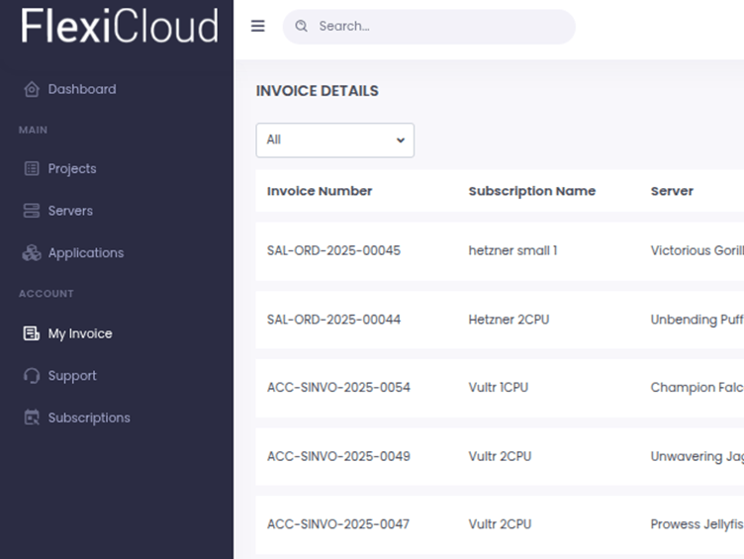The image size is (744, 559).
Task: Click the search magnifier icon
Action: tap(302, 27)
